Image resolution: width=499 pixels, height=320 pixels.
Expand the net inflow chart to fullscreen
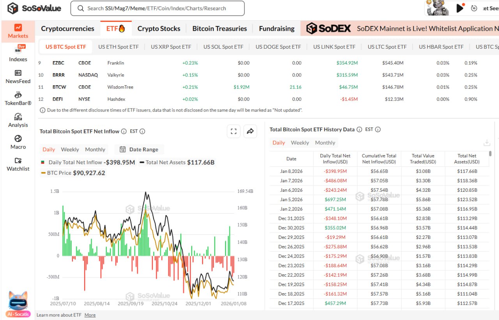(x=234, y=132)
